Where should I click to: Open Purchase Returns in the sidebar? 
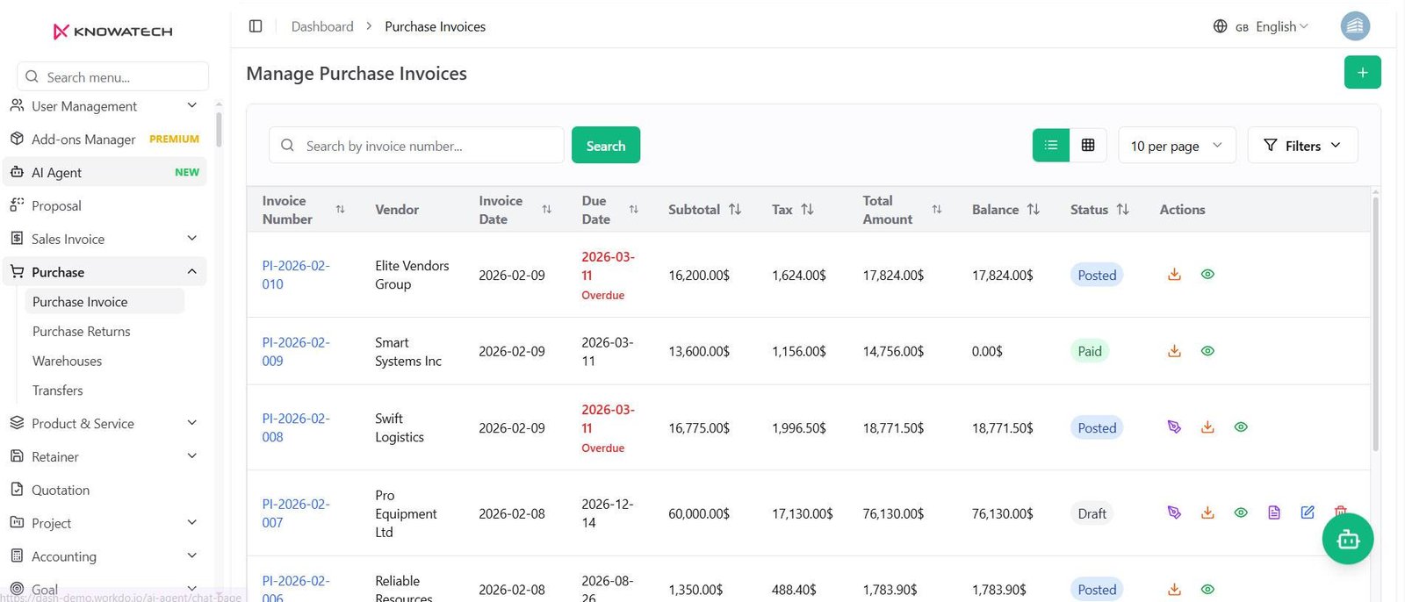82,332
